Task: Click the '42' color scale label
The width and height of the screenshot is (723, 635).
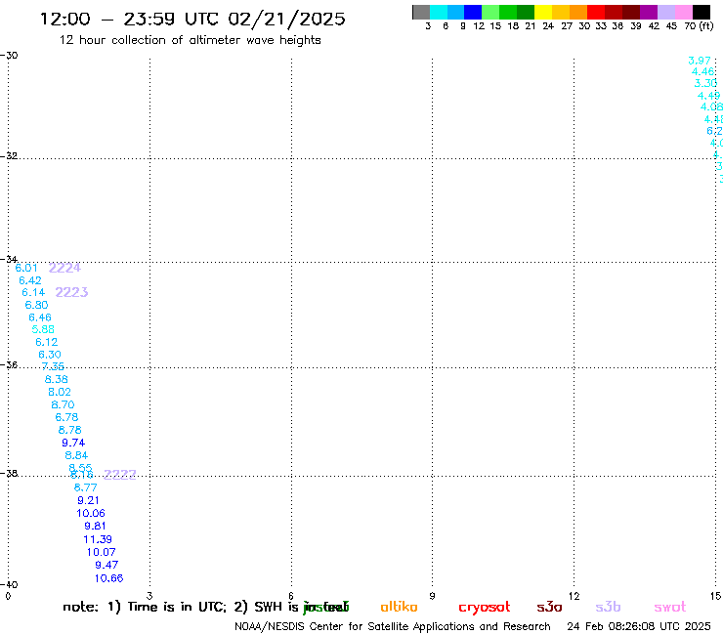Action: [x=654, y=26]
